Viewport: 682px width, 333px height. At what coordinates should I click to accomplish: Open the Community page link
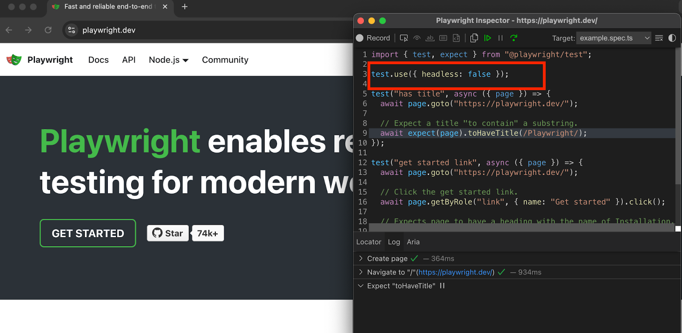pos(225,60)
